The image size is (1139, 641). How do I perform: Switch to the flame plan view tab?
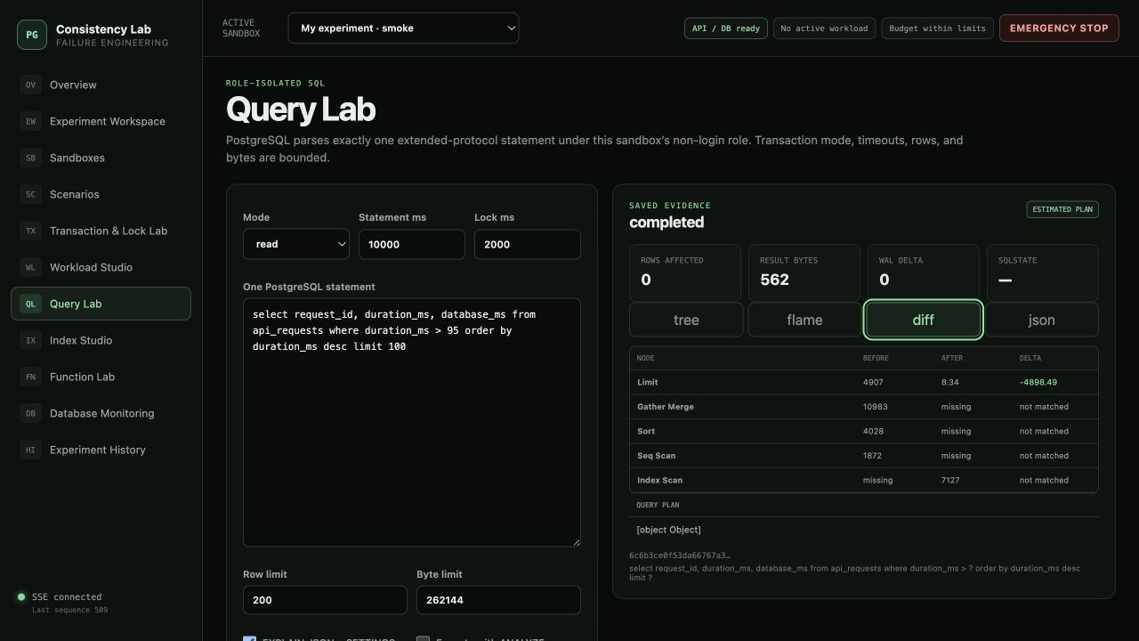click(804, 320)
